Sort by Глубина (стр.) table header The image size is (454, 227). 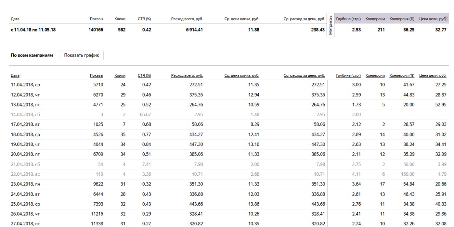(348, 75)
